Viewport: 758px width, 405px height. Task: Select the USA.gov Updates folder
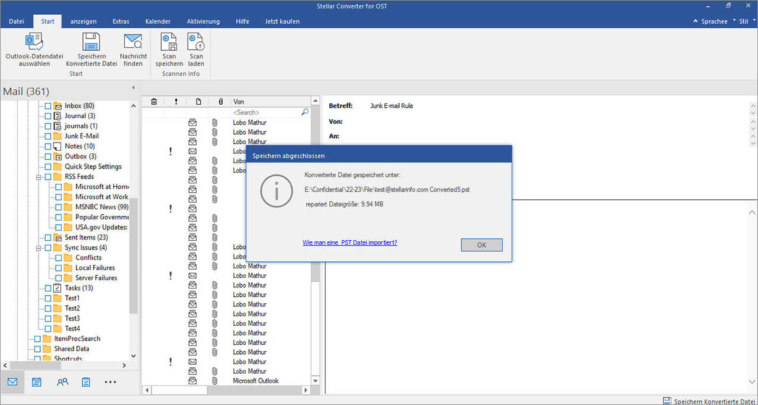tap(101, 227)
